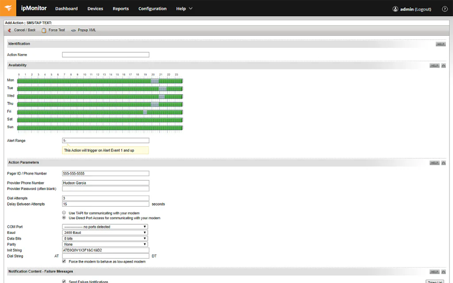The width and height of the screenshot is (453, 283).
Task: Click Cancel / Back text
Action: (25, 30)
